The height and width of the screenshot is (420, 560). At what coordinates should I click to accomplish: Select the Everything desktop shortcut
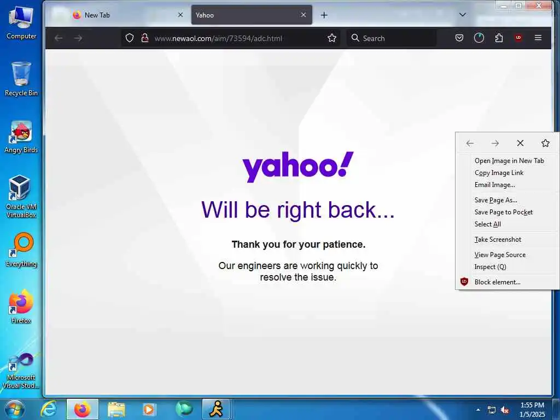(21, 250)
